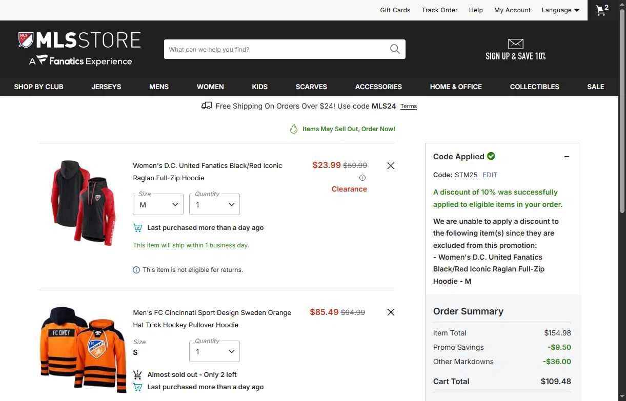The width and height of the screenshot is (626, 401).
Task: Open the Home & Office menu
Action: point(456,87)
